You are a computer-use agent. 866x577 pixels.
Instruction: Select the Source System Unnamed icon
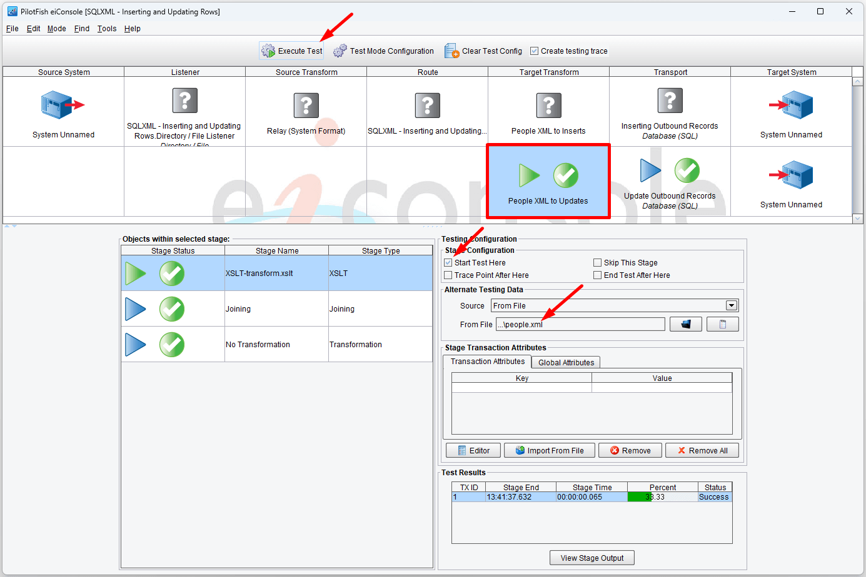(x=63, y=105)
